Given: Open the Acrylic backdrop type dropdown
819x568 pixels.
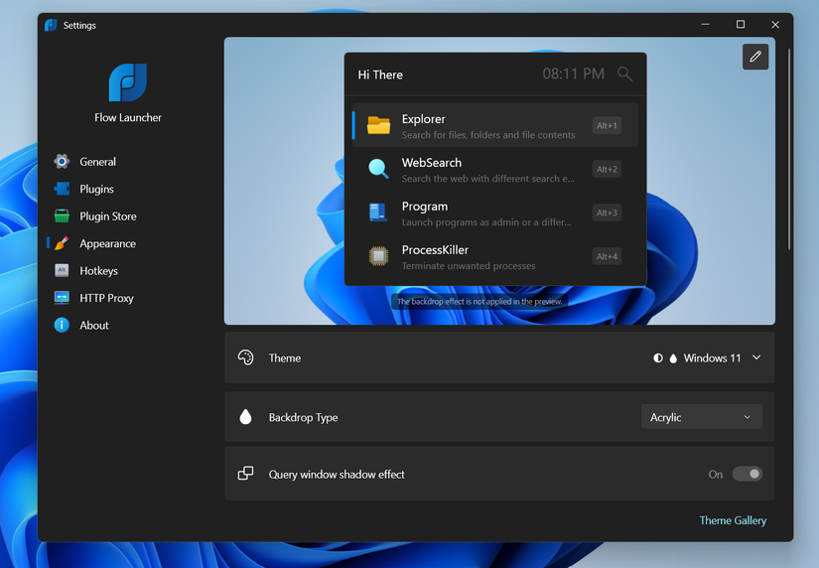Looking at the screenshot, I should click(x=702, y=417).
